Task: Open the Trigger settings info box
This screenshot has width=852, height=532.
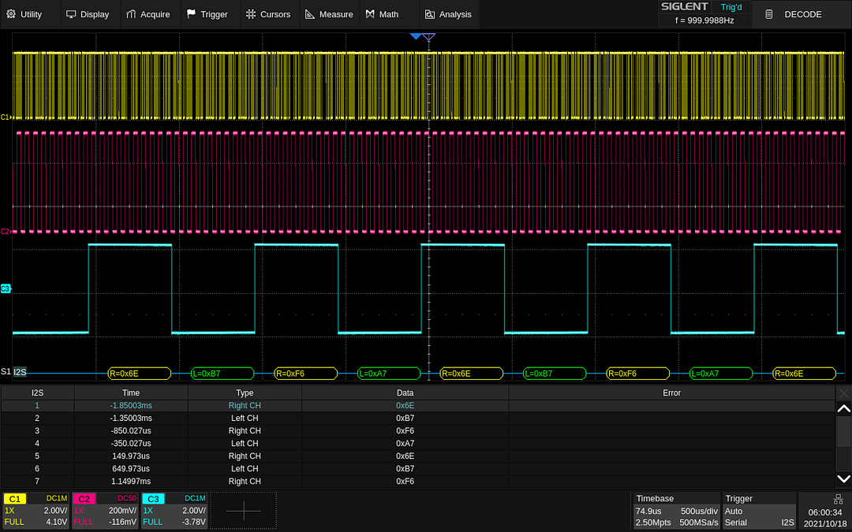Action: pyautogui.click(x=760, y=510)
